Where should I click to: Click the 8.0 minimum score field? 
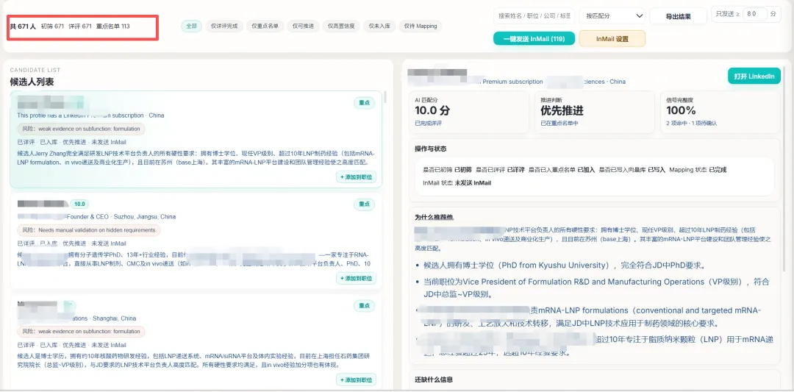pos(756,14)
